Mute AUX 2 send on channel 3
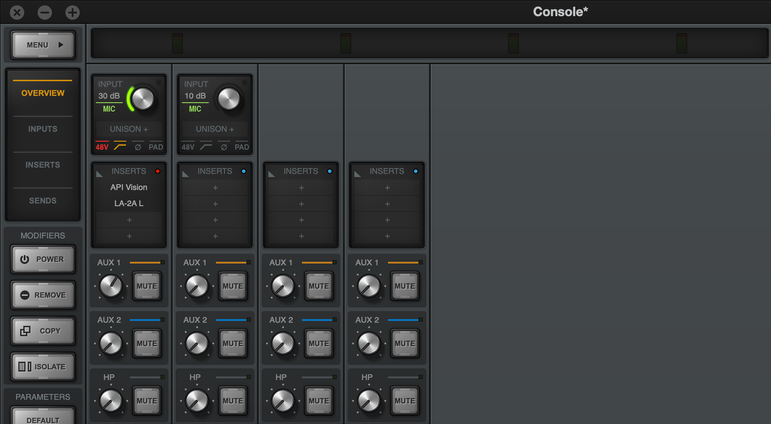 click(319, 344)
